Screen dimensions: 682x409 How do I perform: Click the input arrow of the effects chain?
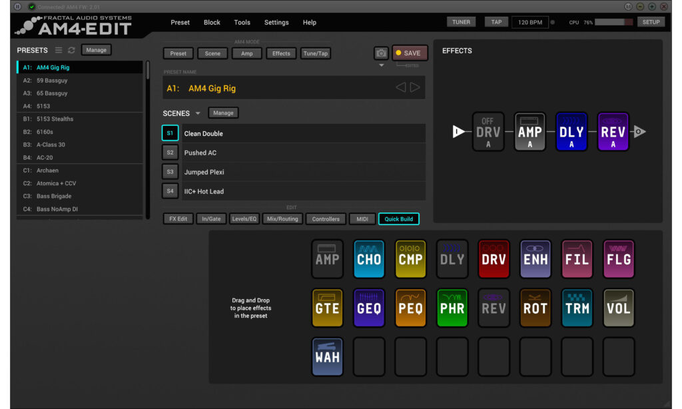[x=458, y=131]
